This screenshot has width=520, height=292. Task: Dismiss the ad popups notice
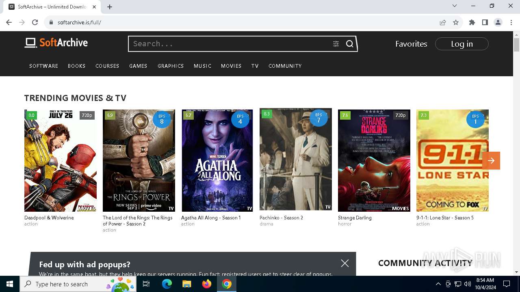coord(345,263)
